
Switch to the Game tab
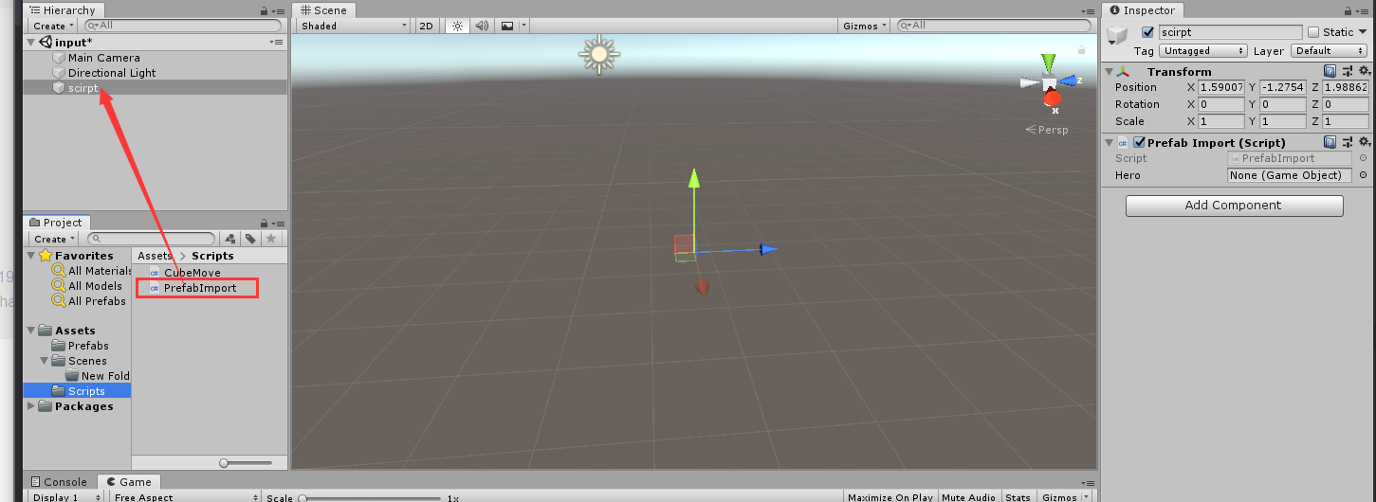(129, 481)
